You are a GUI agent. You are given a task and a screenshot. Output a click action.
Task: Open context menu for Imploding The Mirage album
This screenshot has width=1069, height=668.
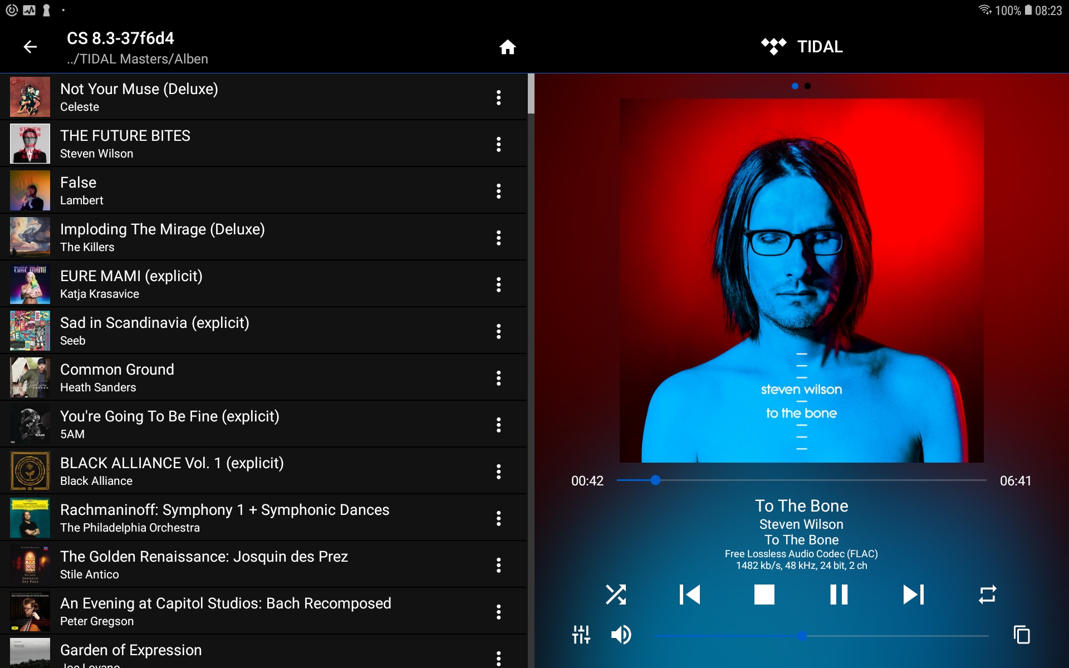pyautogui.click(x=499, y=237)
